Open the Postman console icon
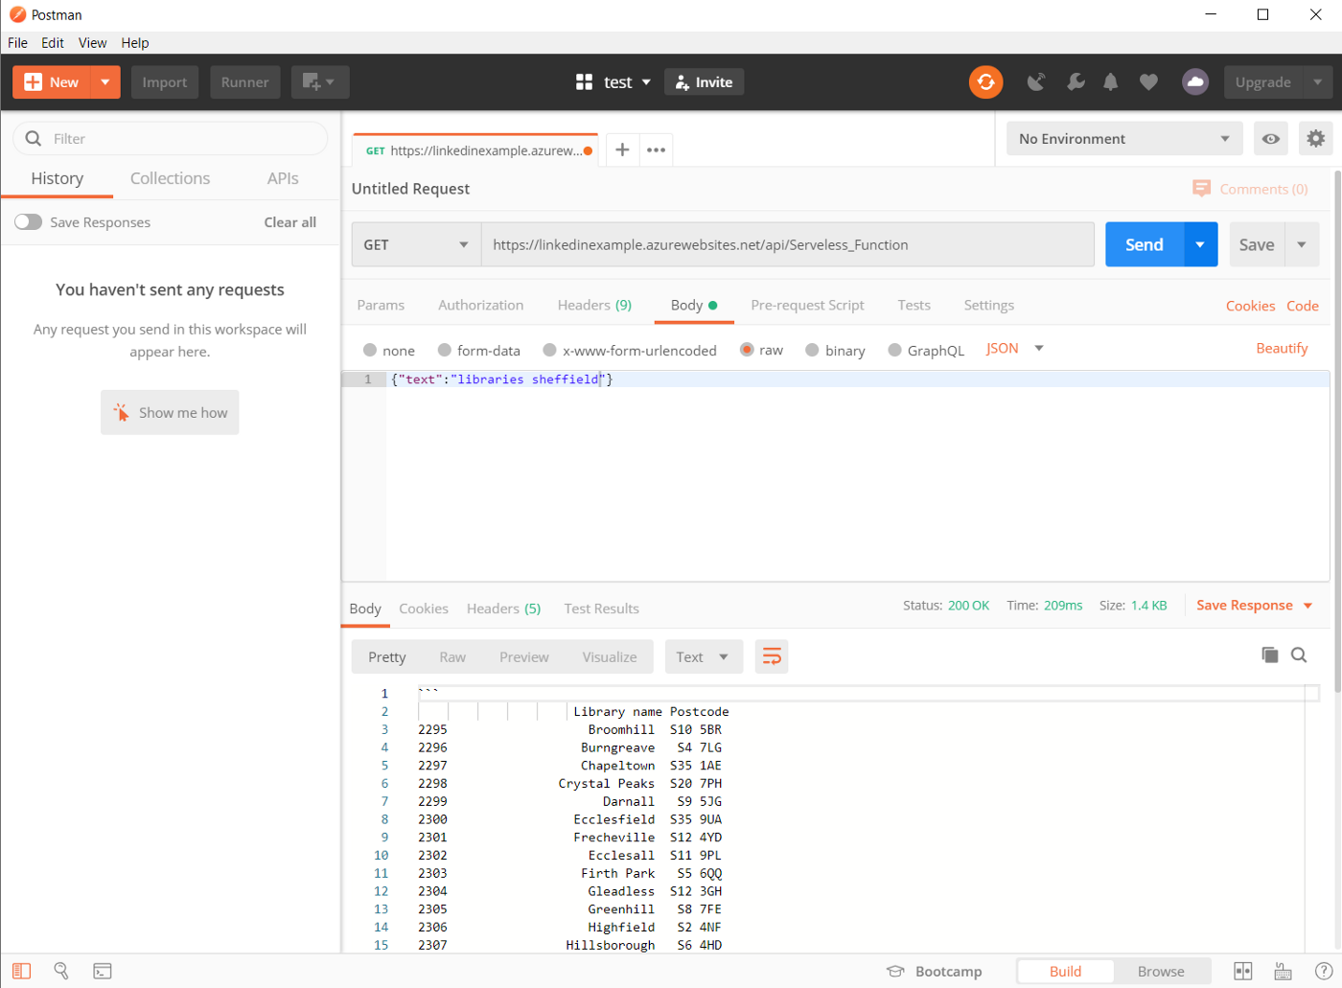Image resolution: width=1342 pixels, height=988 pixels. pyautogui.click(x=103, y=971)
